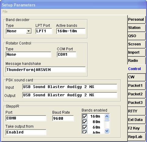Open the Ext Data tab

[136, 120]
